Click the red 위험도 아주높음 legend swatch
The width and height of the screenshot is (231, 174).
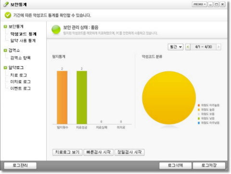[199, 105]
